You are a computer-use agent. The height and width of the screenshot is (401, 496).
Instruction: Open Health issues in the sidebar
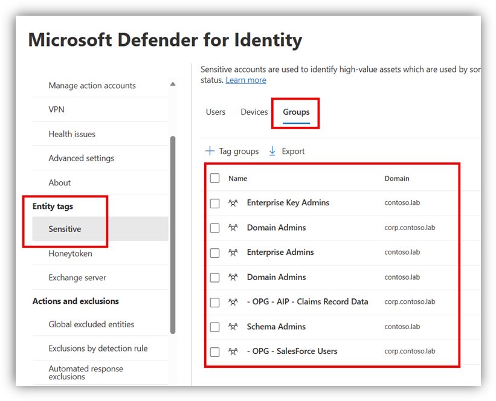click(72, 134)
